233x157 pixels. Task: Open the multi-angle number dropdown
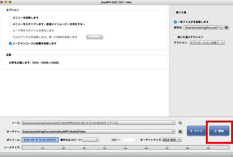click(x=95, y=37)
